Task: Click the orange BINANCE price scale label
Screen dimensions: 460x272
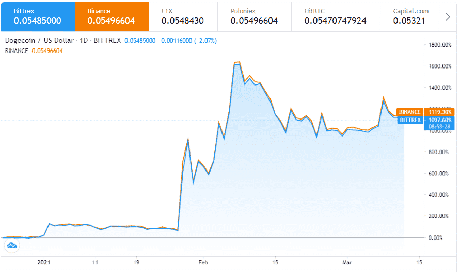Action: [409, 112]
